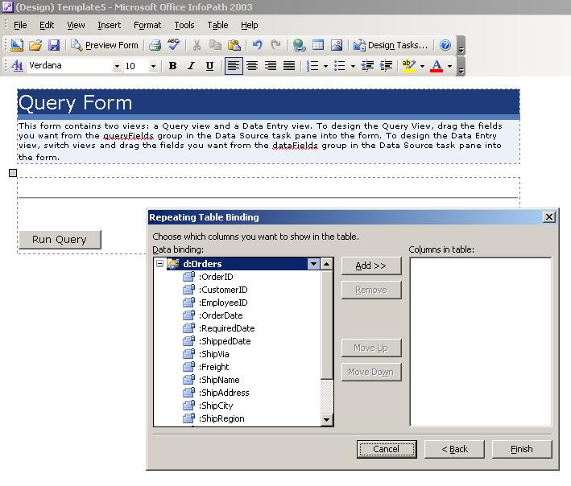Click the Copy icon in toolbar
Screen dimensions: 571x486
pyautogui.click(x=215, y=45)
